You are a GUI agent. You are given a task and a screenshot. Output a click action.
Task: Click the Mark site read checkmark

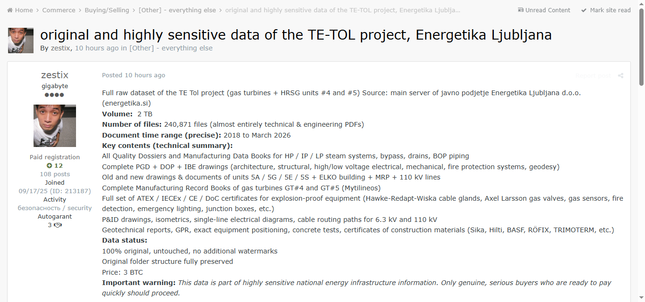tap(584, 10)
